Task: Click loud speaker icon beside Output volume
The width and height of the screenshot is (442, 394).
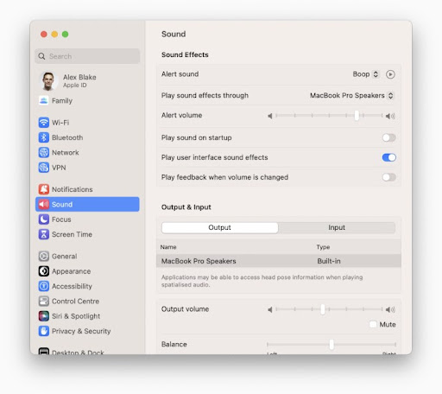Action: [x=390, y=309]
